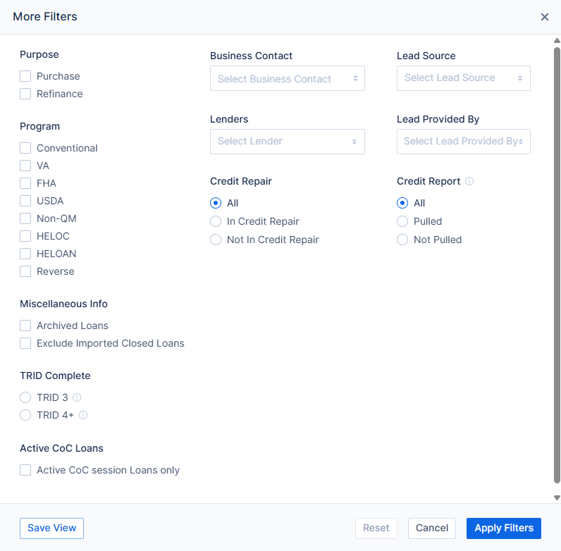Select the TRID 3 radio button
This screenshot has width=561, height=551.
point(25,397)
